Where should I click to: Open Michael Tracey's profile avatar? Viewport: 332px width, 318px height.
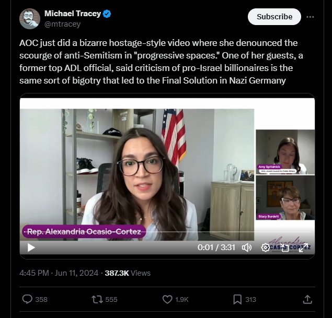(x=30, y=19)
